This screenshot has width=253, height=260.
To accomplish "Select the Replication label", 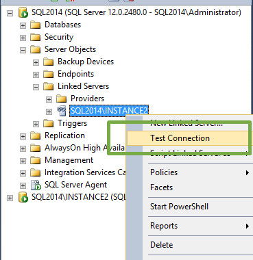I will tap(64, 135).
